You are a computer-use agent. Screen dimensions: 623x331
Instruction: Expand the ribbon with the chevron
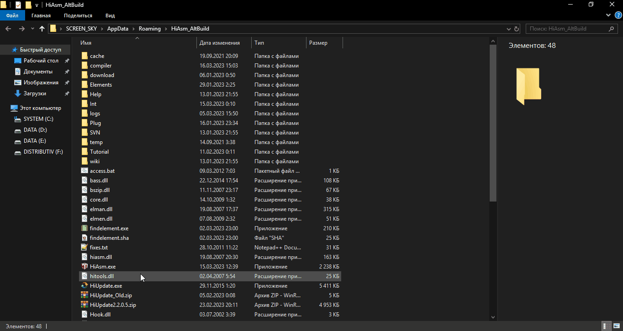pyautogui.click(x=608, y=15)
